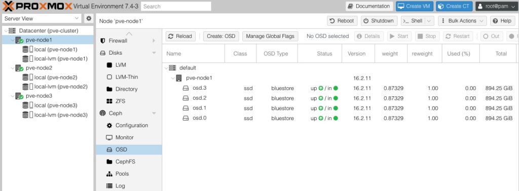Open the root@pam user menu

tap(497, 6)
